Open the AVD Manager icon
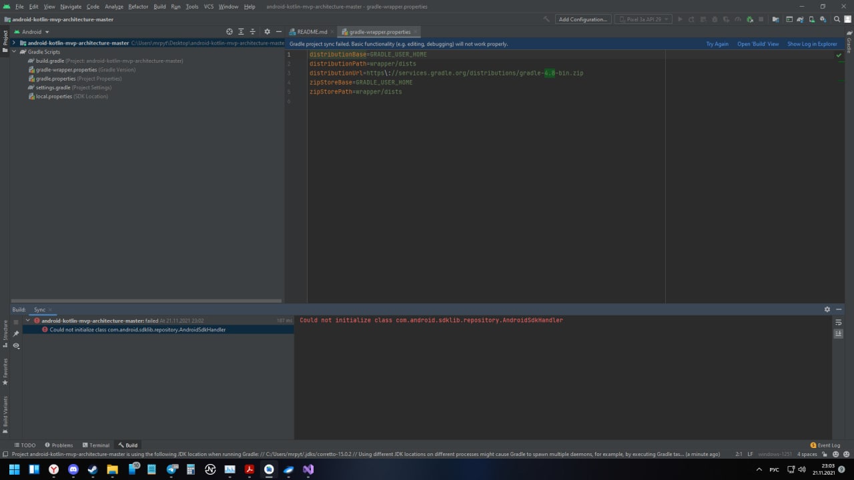Image resolution: width=854 pixels, height=480 pixels. [x=812, y=19]
